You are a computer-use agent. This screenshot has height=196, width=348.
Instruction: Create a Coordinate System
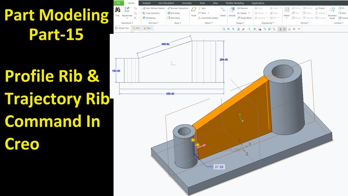click(x=208, y=18)
